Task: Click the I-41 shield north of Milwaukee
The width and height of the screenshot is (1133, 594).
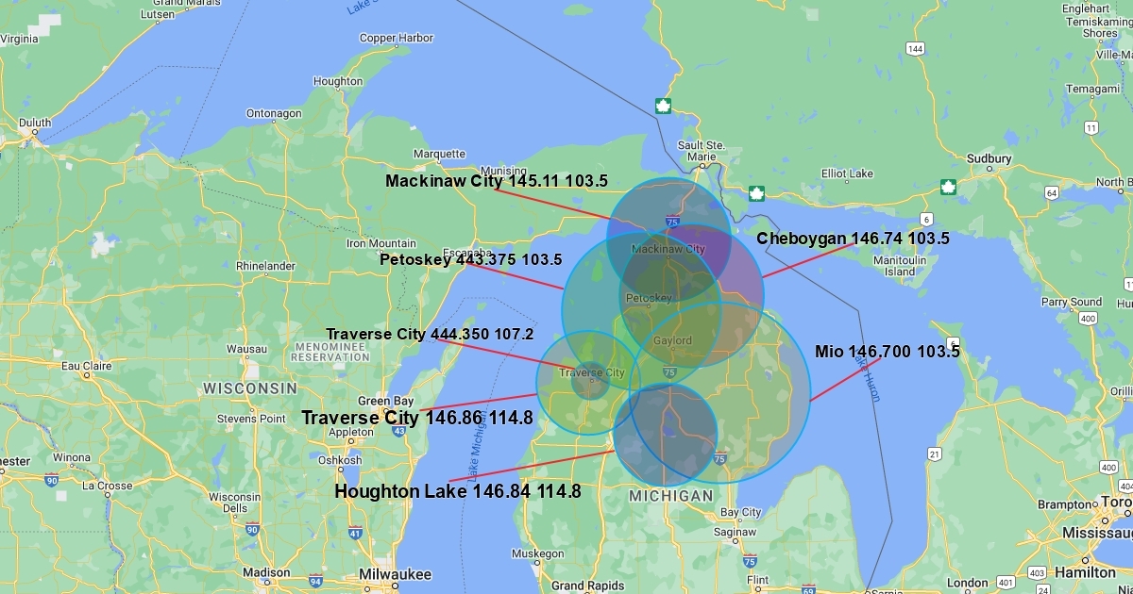Action: 354,533
